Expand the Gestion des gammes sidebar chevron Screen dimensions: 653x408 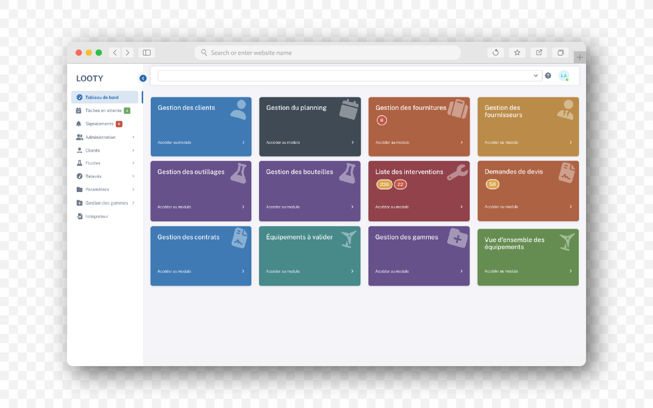[133, 203]
